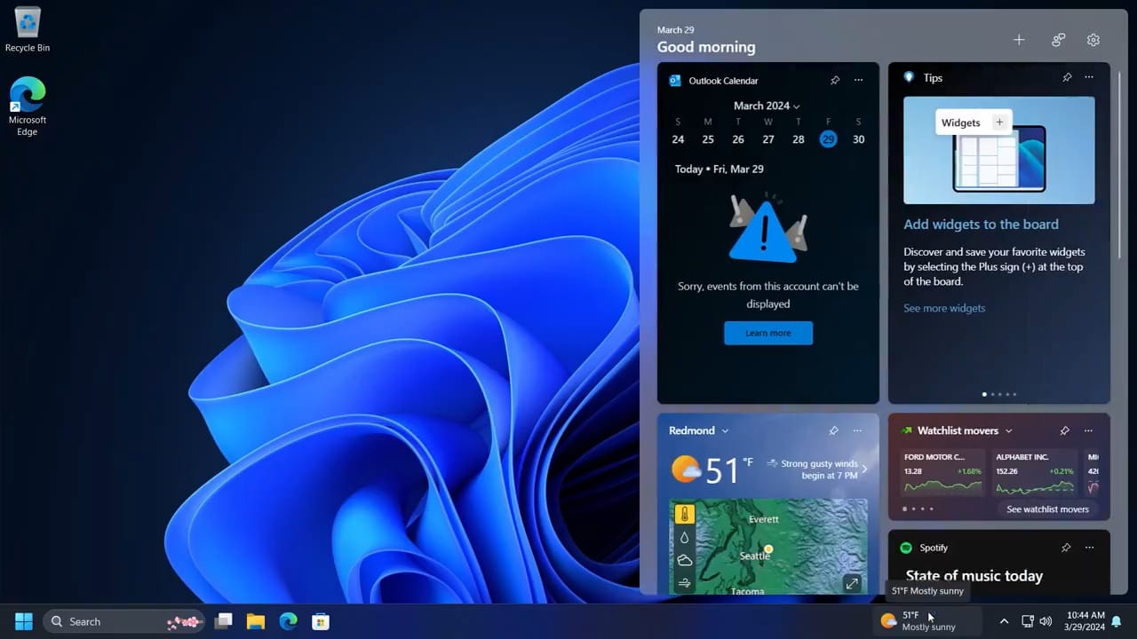Image resolution: width=1137 pixels, height=639 pixels.
Task: Select Microsoft Edge desktop shortcut
Action: coord(28,106)
